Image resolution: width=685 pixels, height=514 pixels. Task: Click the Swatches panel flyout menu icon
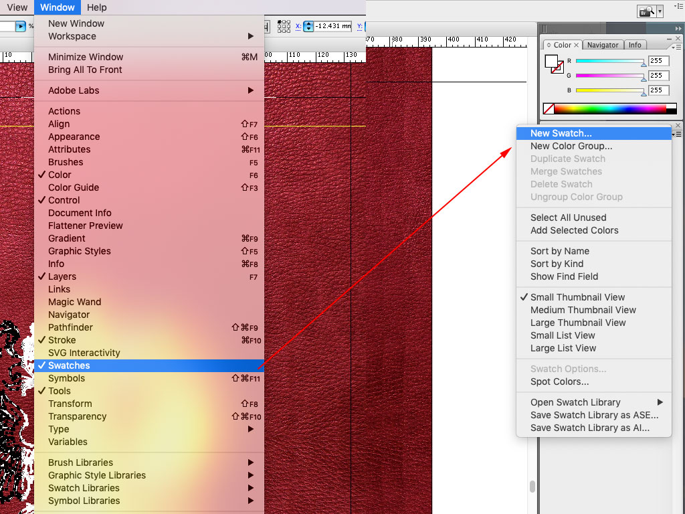[678, 134]
